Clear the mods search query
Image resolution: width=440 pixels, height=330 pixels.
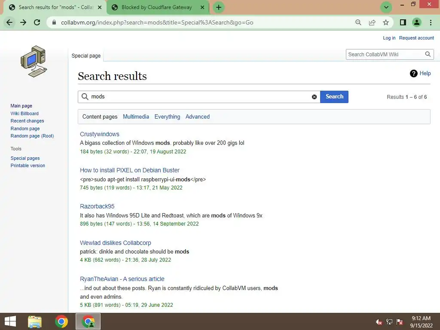coord(314,97)
